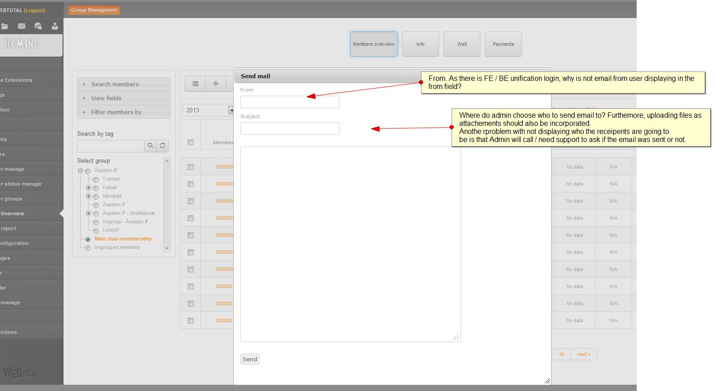Tick the select-all checkbox in table header
715x391 pixels.
(191, 142)
